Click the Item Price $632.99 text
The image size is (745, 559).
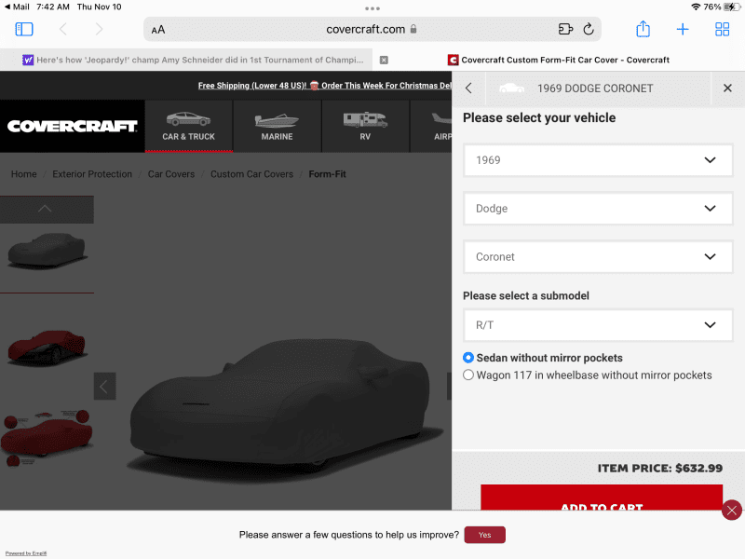pyautogui.click(x=660, y=469)
